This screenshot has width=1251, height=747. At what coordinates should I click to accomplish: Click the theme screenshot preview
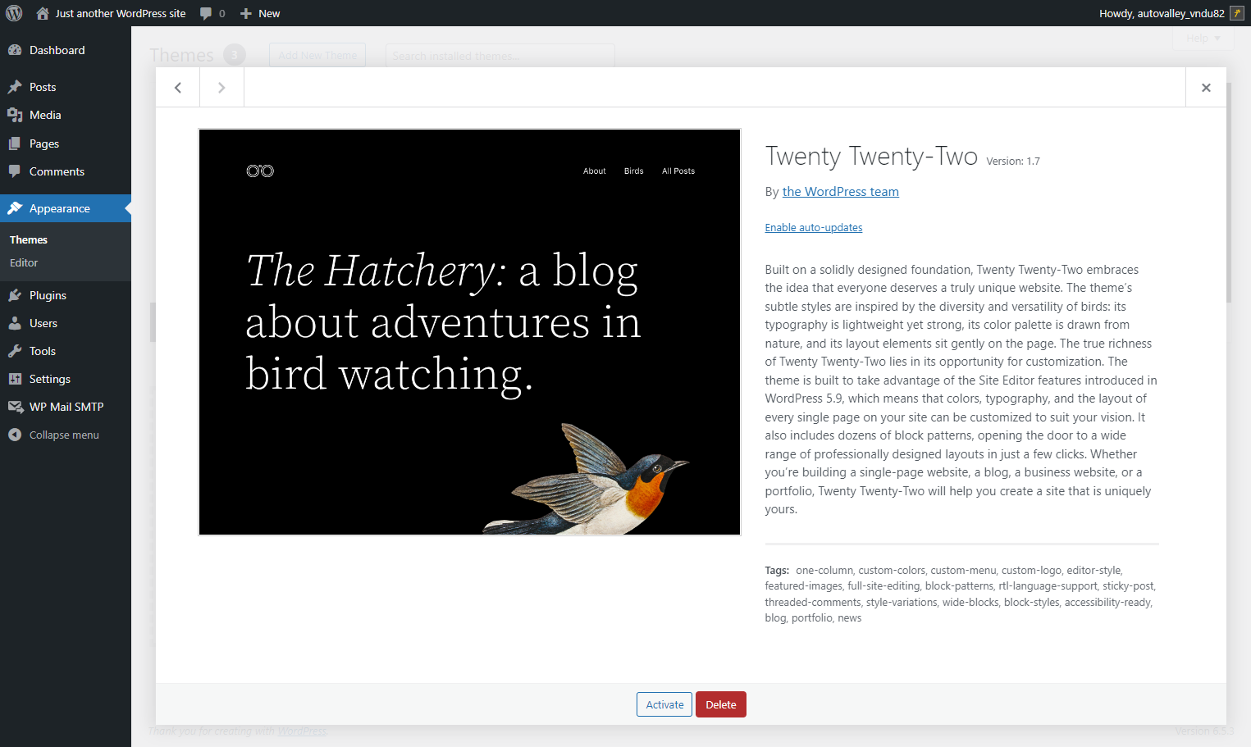[x=469, y=332]
